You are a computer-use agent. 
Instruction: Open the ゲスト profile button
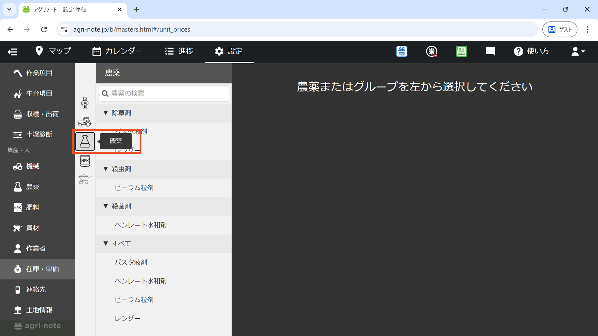click(560, 29)
